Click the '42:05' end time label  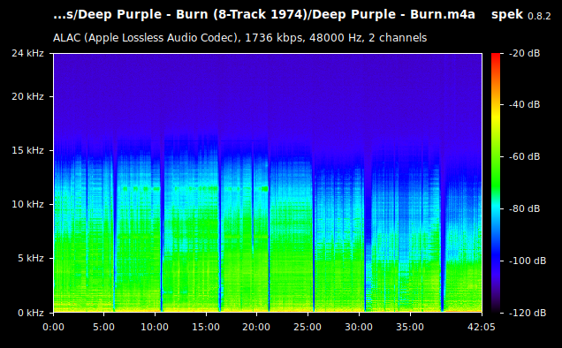click(482, 327)
